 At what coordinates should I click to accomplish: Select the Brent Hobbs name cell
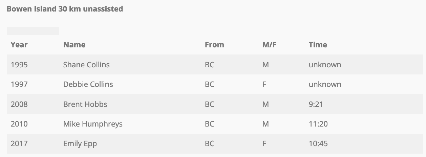[85, 104]
